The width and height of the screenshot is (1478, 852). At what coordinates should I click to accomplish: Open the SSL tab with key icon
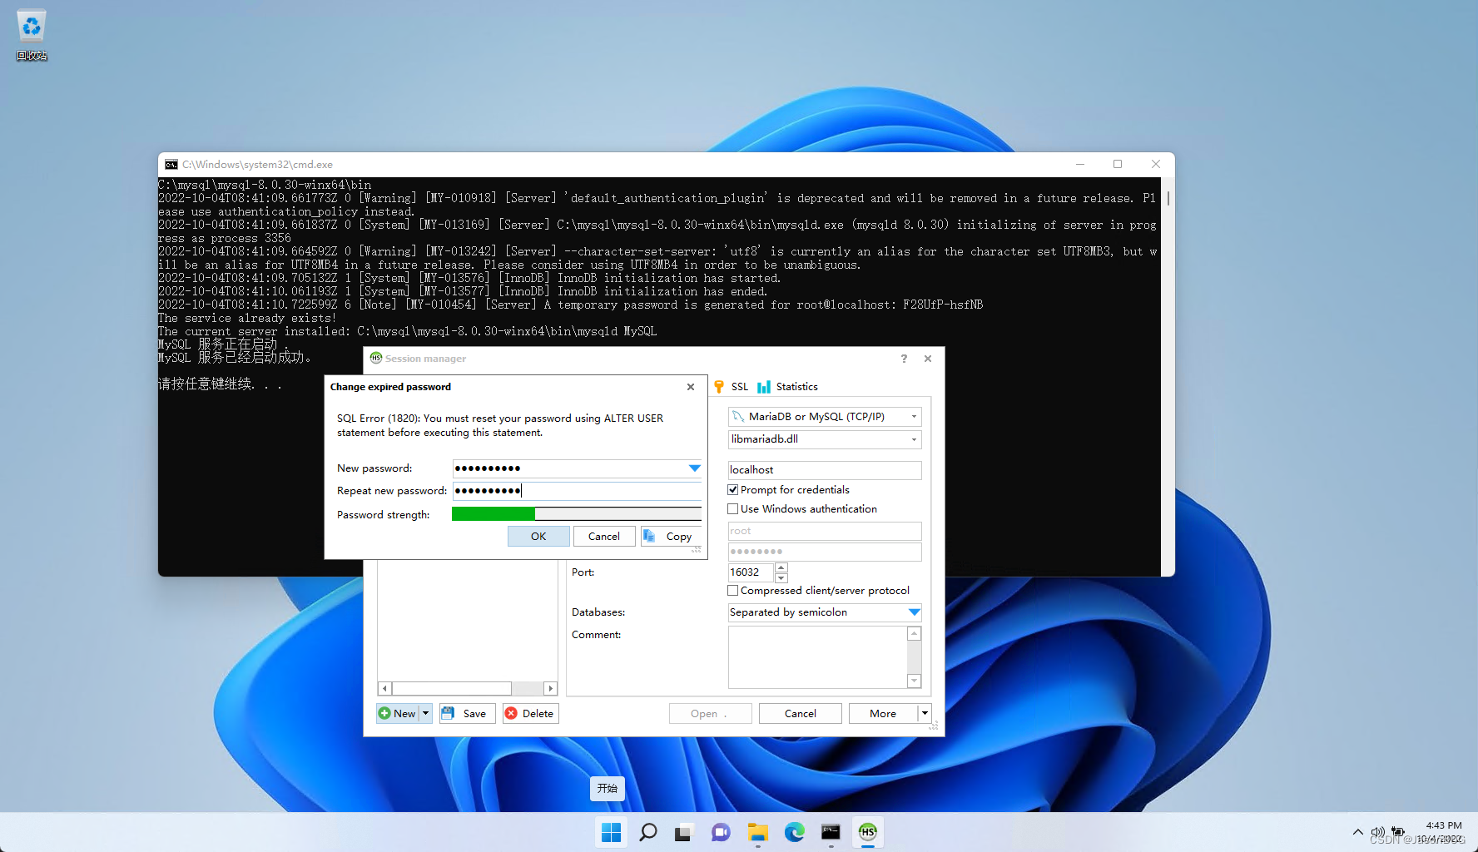[x=732, y=387]
